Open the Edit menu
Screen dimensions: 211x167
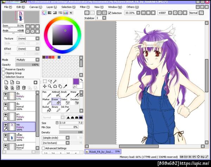(x=21, y=7)
